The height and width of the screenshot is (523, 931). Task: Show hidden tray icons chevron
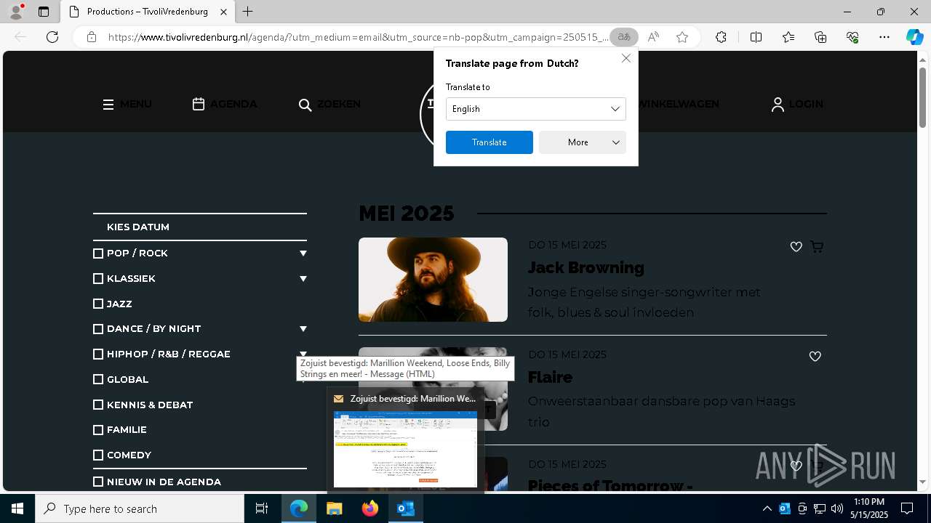(767, 508)
